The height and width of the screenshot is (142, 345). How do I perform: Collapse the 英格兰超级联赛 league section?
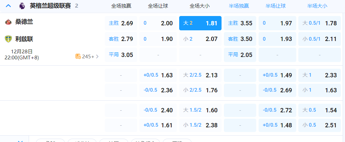[8, 6]
